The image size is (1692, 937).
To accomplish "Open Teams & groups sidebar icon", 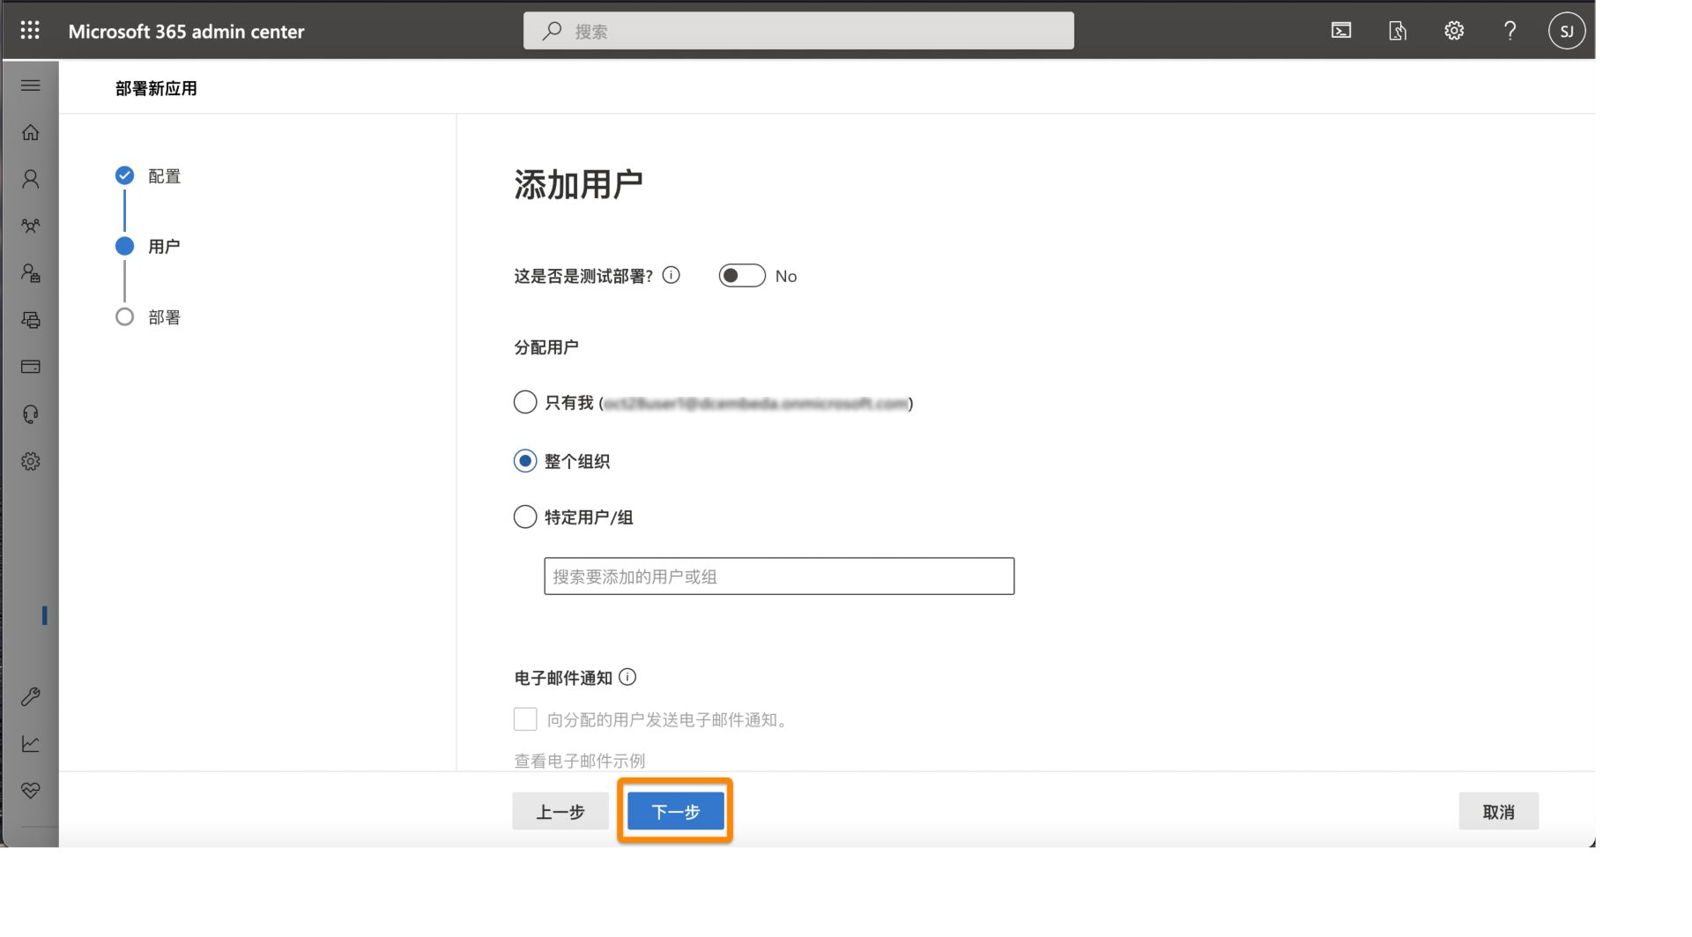I will 31,226.
